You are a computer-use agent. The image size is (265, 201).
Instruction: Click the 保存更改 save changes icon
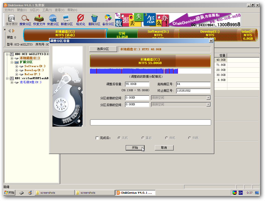(12, 20)
